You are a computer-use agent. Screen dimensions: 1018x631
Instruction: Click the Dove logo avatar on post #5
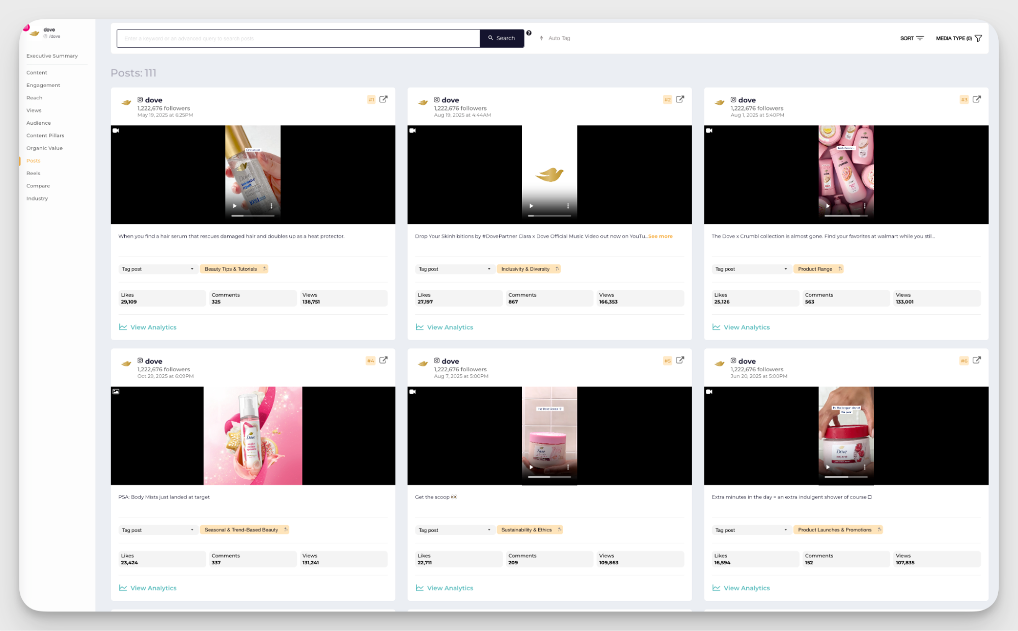coord(422,364)
